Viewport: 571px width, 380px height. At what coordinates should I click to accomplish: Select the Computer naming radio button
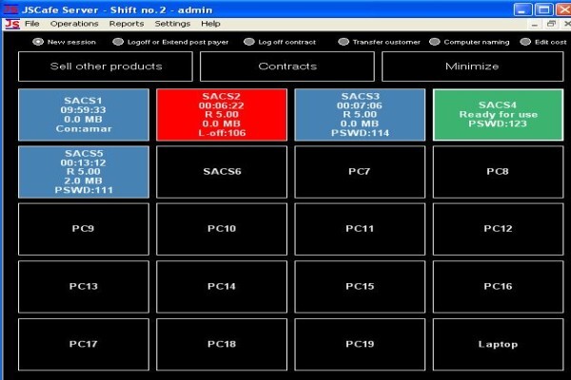[435, 42]
